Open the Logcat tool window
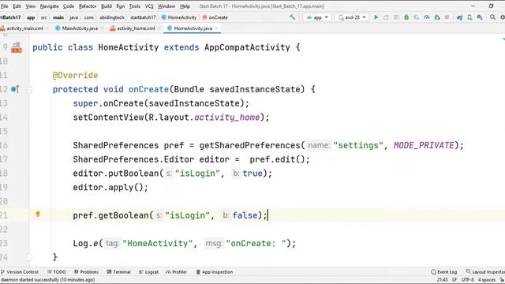 point(148,272)
